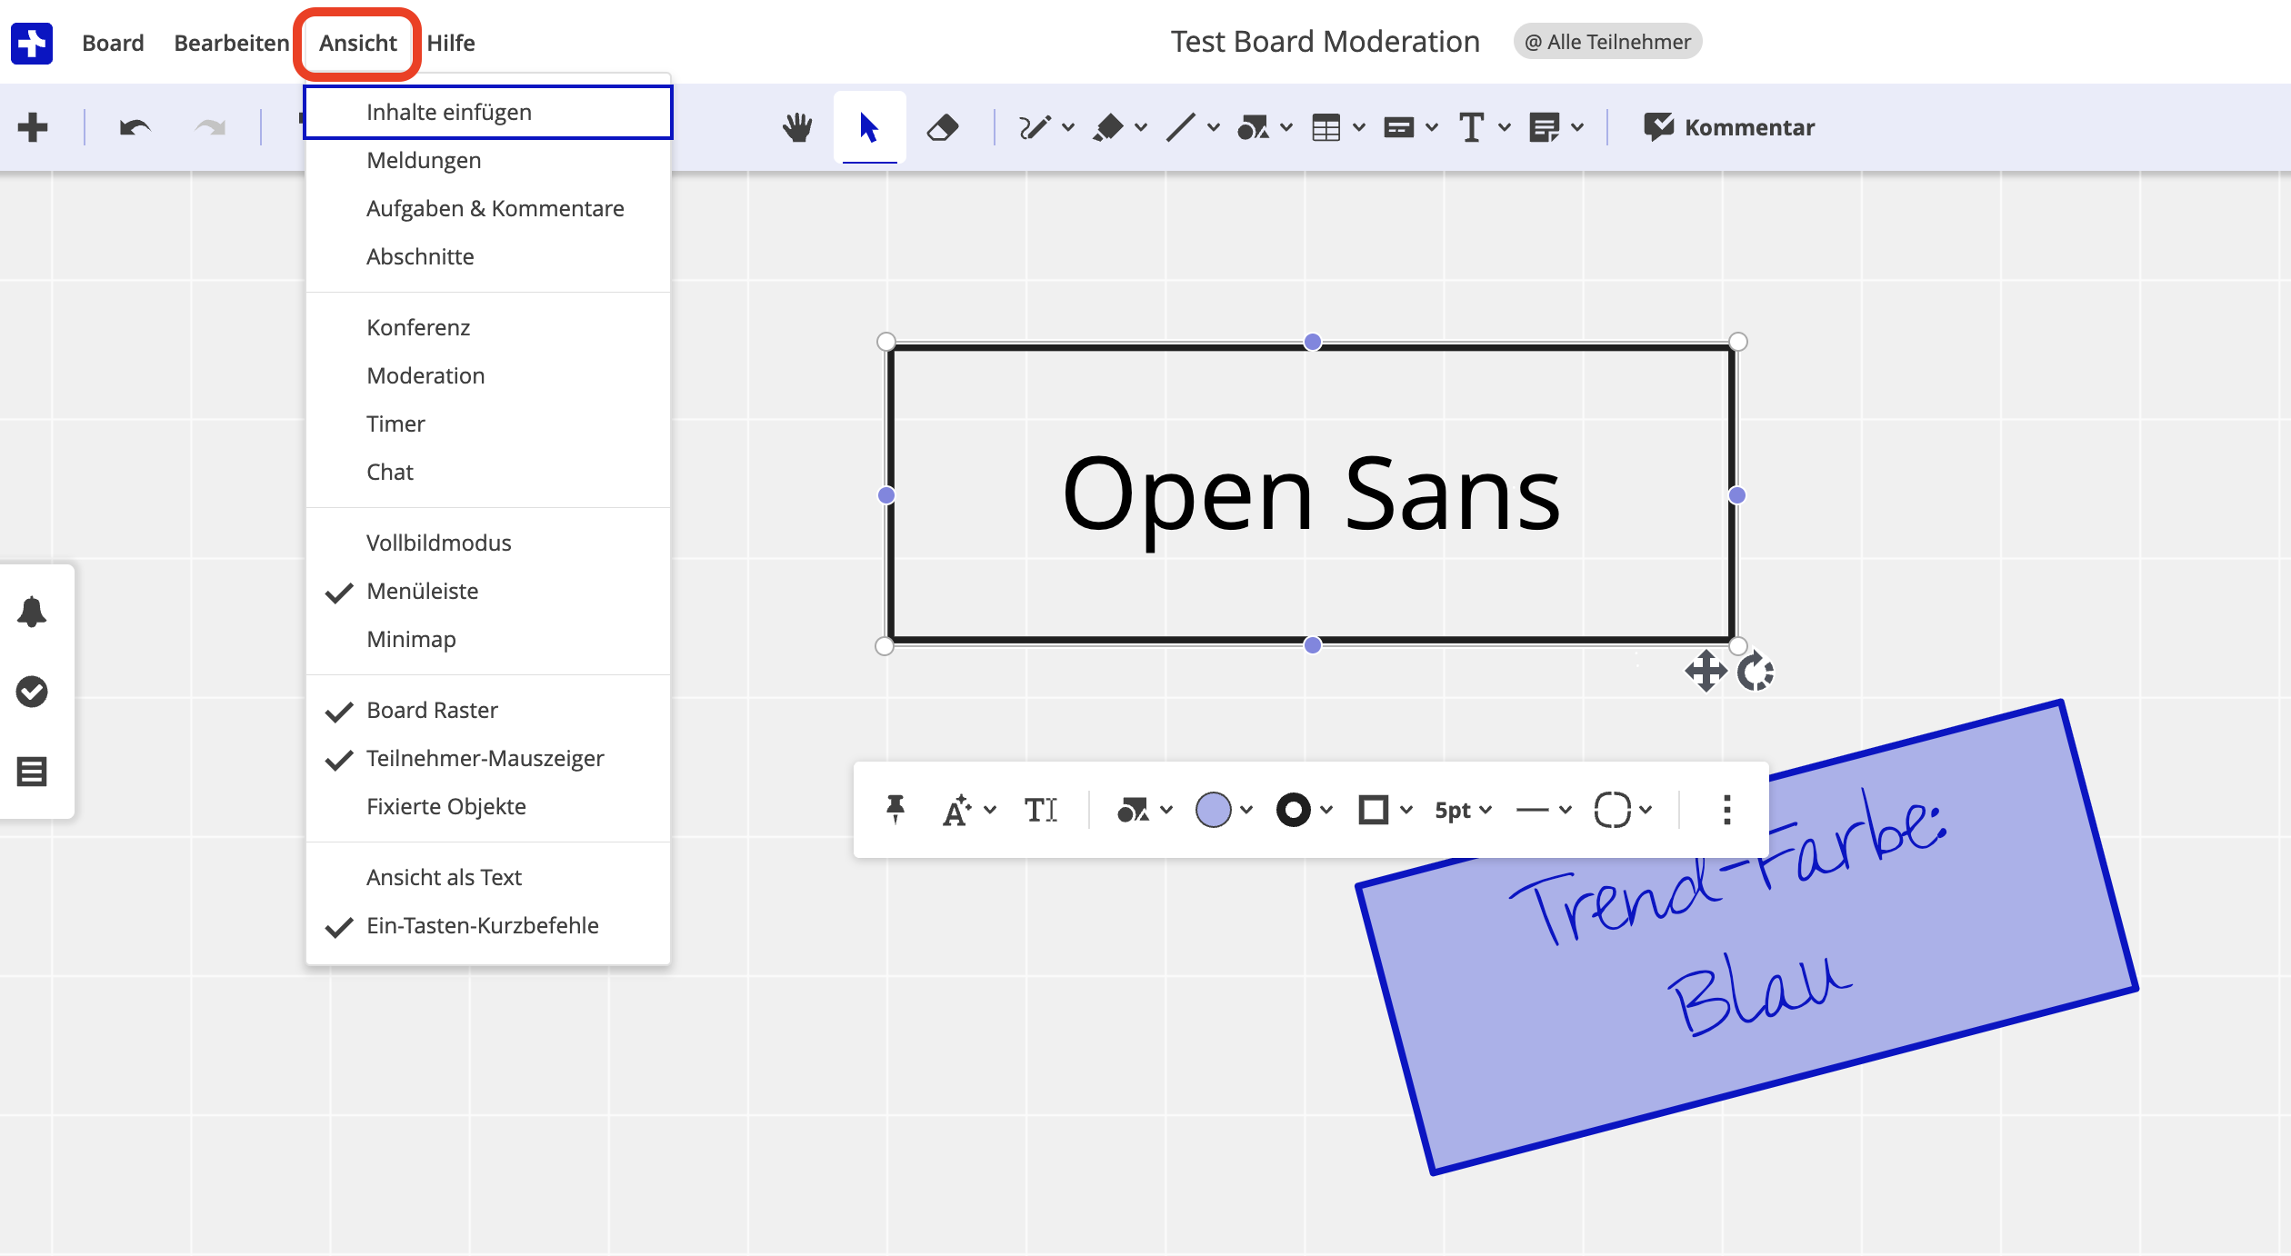Select the hand pan tool
Viewport: 2291px width, 1256px height.
pos(797,127)
